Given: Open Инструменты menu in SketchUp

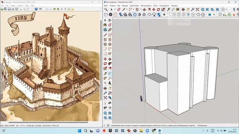Looking at the screenshot, I should tap(146, 6).
